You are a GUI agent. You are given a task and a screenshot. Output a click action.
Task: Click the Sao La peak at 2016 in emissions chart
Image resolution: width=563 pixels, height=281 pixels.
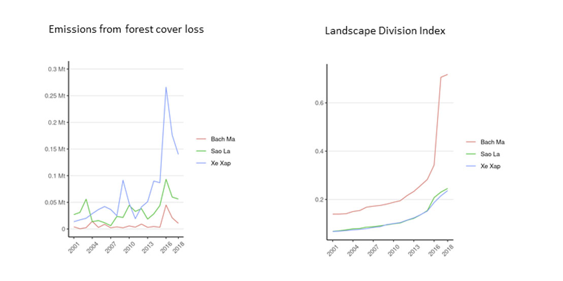point(166,180)
